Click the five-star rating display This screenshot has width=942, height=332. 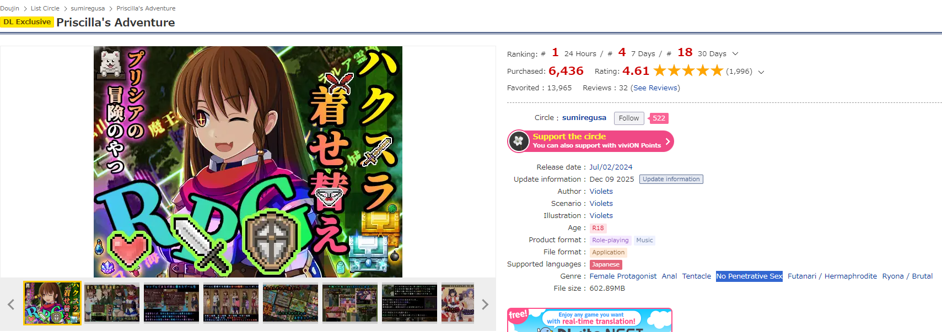(688, 70)
